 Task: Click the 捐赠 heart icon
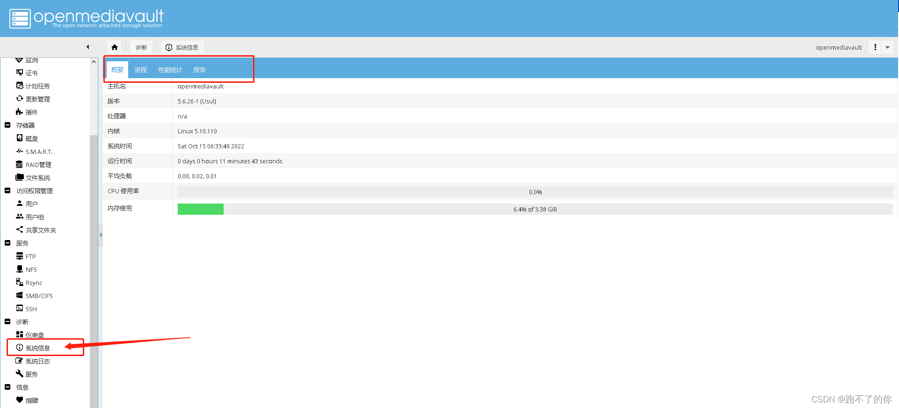pyautogui.click(x=20, y=400)
